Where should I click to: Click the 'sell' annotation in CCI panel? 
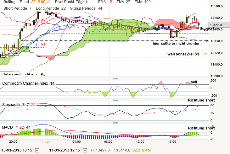194,82
